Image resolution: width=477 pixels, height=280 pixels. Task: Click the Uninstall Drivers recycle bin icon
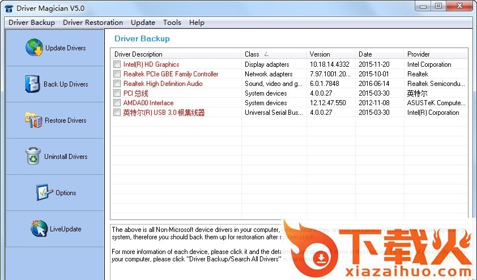point(33,156)
